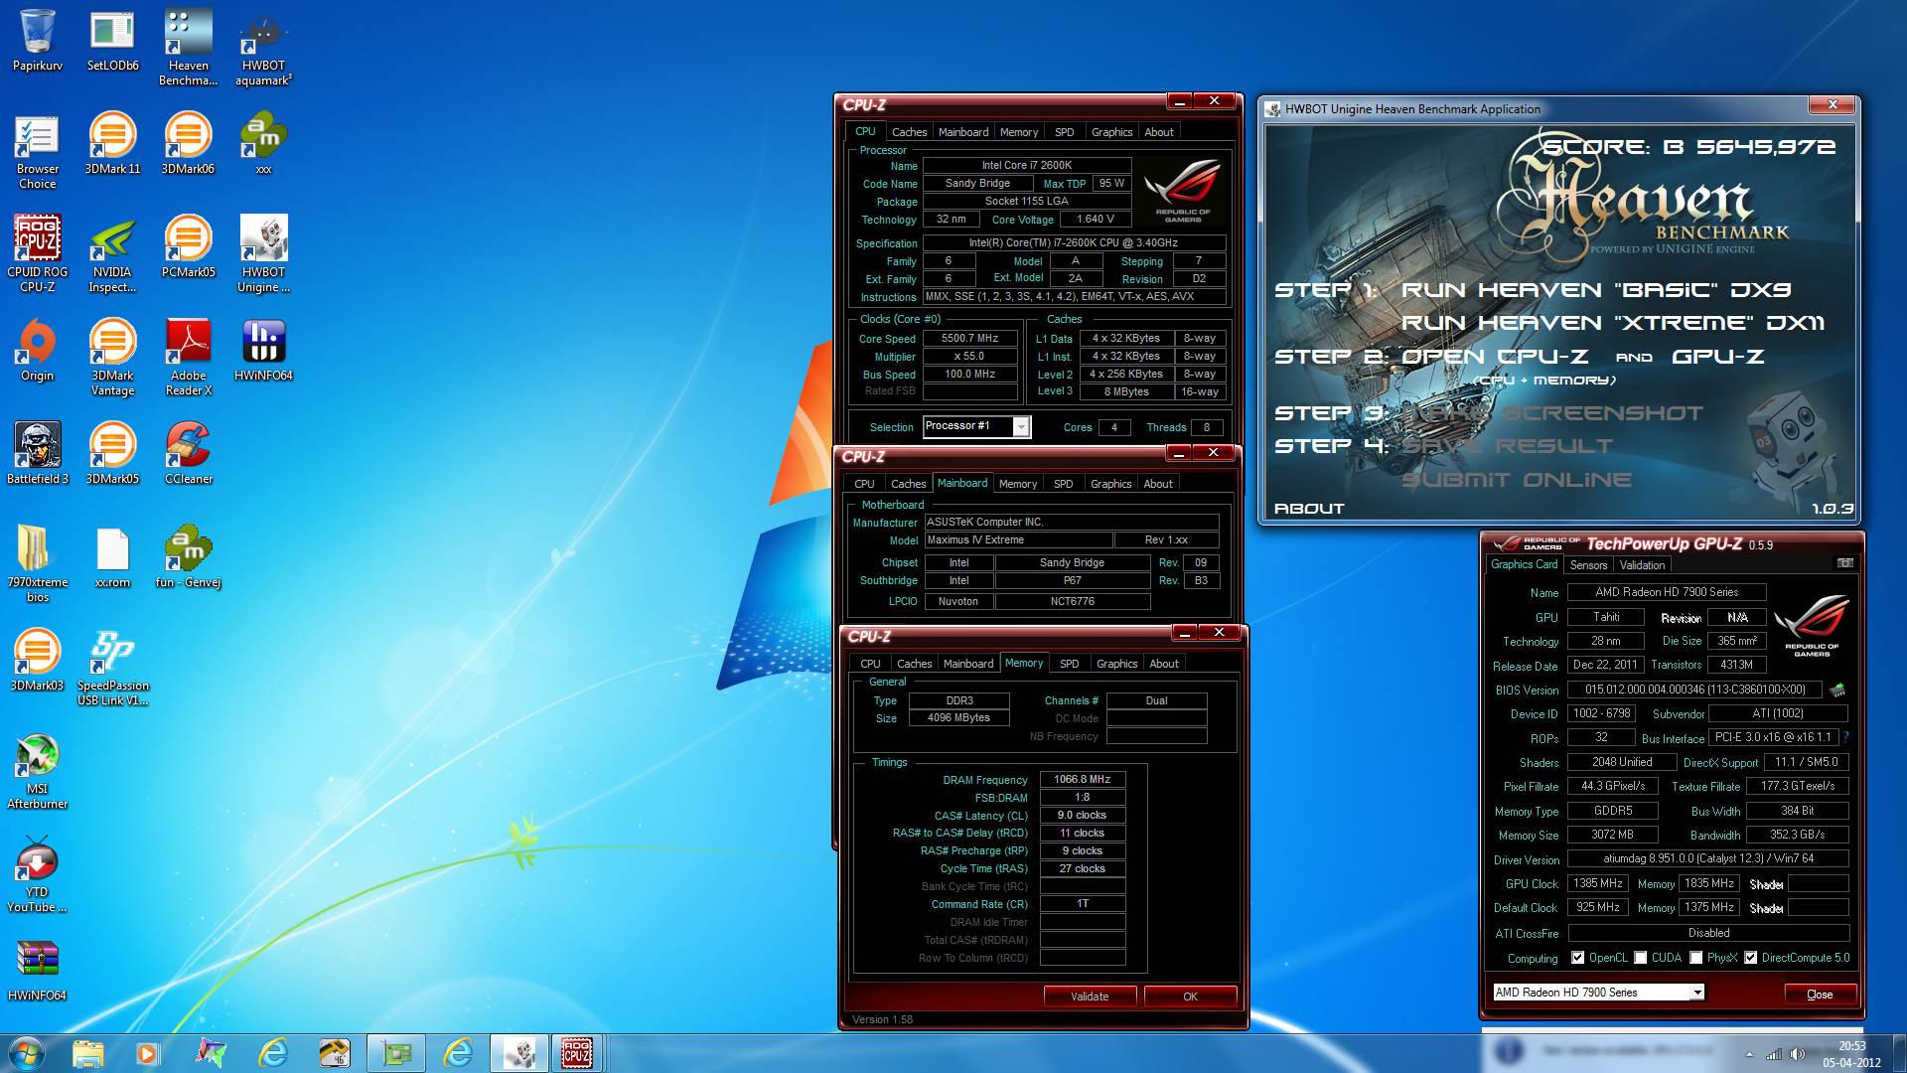1907x1073 pixels.
Task: Open volume control in system tray
Action: click(x=1795, y=1054)
